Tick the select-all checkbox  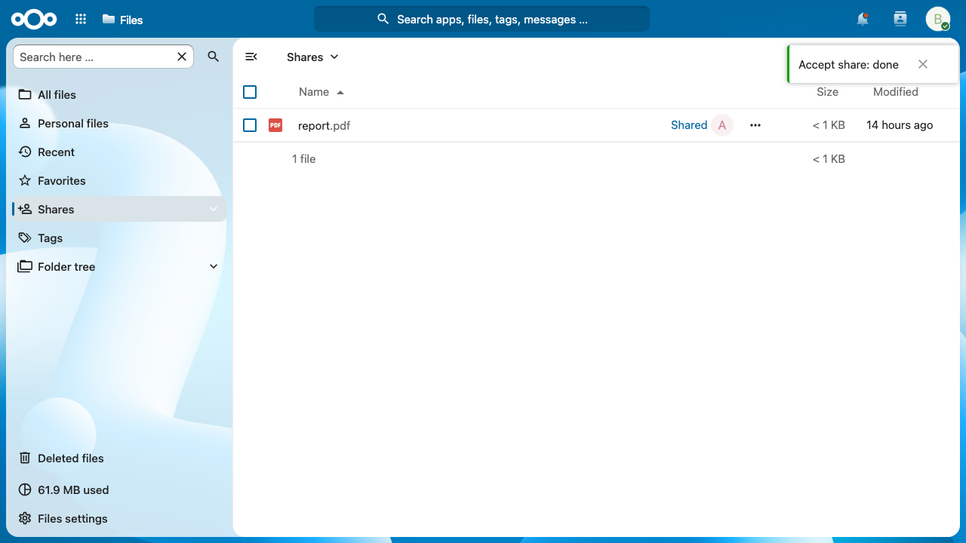click(250, 92)
